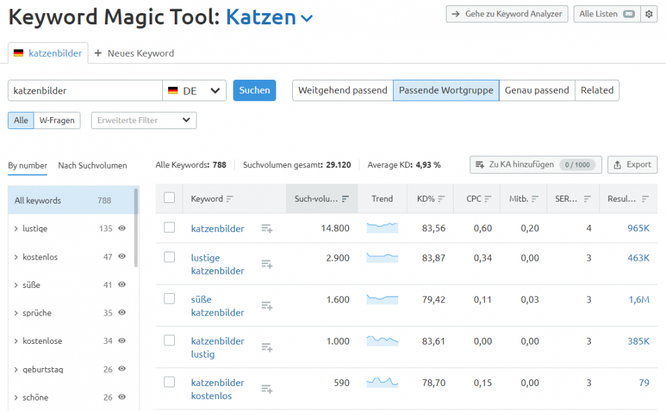Add lustige katzenbilder to list icon
The image size is (666, 411).
pyautogui.click(x=267, y=264)
